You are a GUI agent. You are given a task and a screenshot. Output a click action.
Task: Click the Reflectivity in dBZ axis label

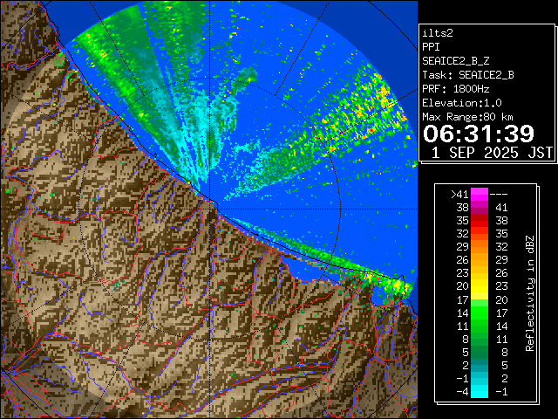coord(530,292)
